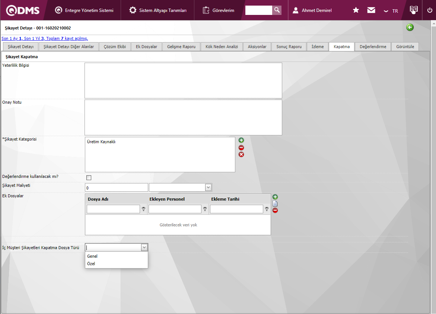
Task: Remove attachment using Ek Dosyalar red minus
Action: click(275, 210)
